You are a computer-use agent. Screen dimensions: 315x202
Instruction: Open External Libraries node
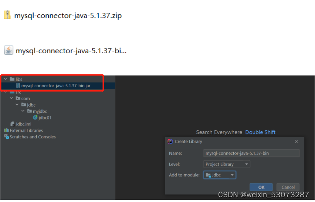point(26,131)
